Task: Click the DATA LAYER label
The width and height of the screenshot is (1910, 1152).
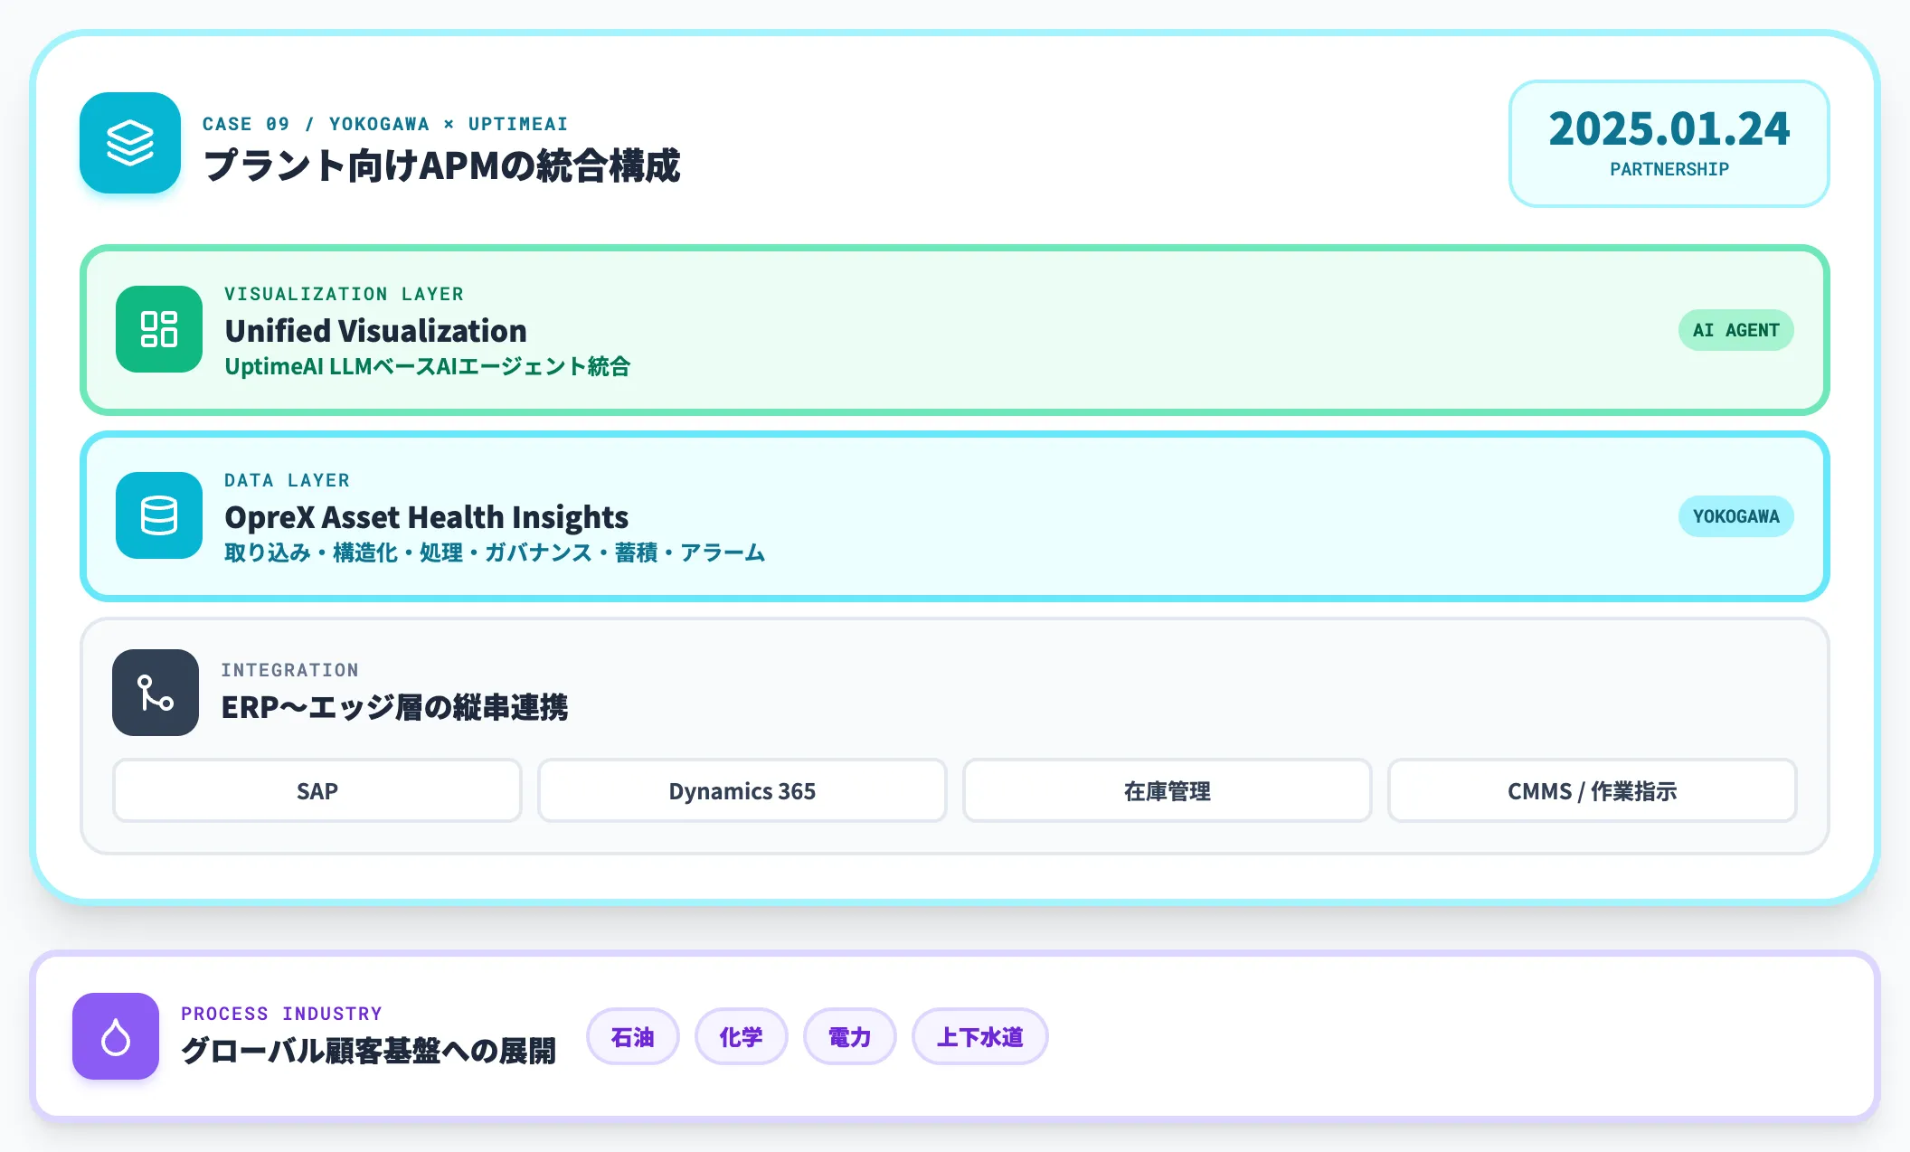Action: 287,480
